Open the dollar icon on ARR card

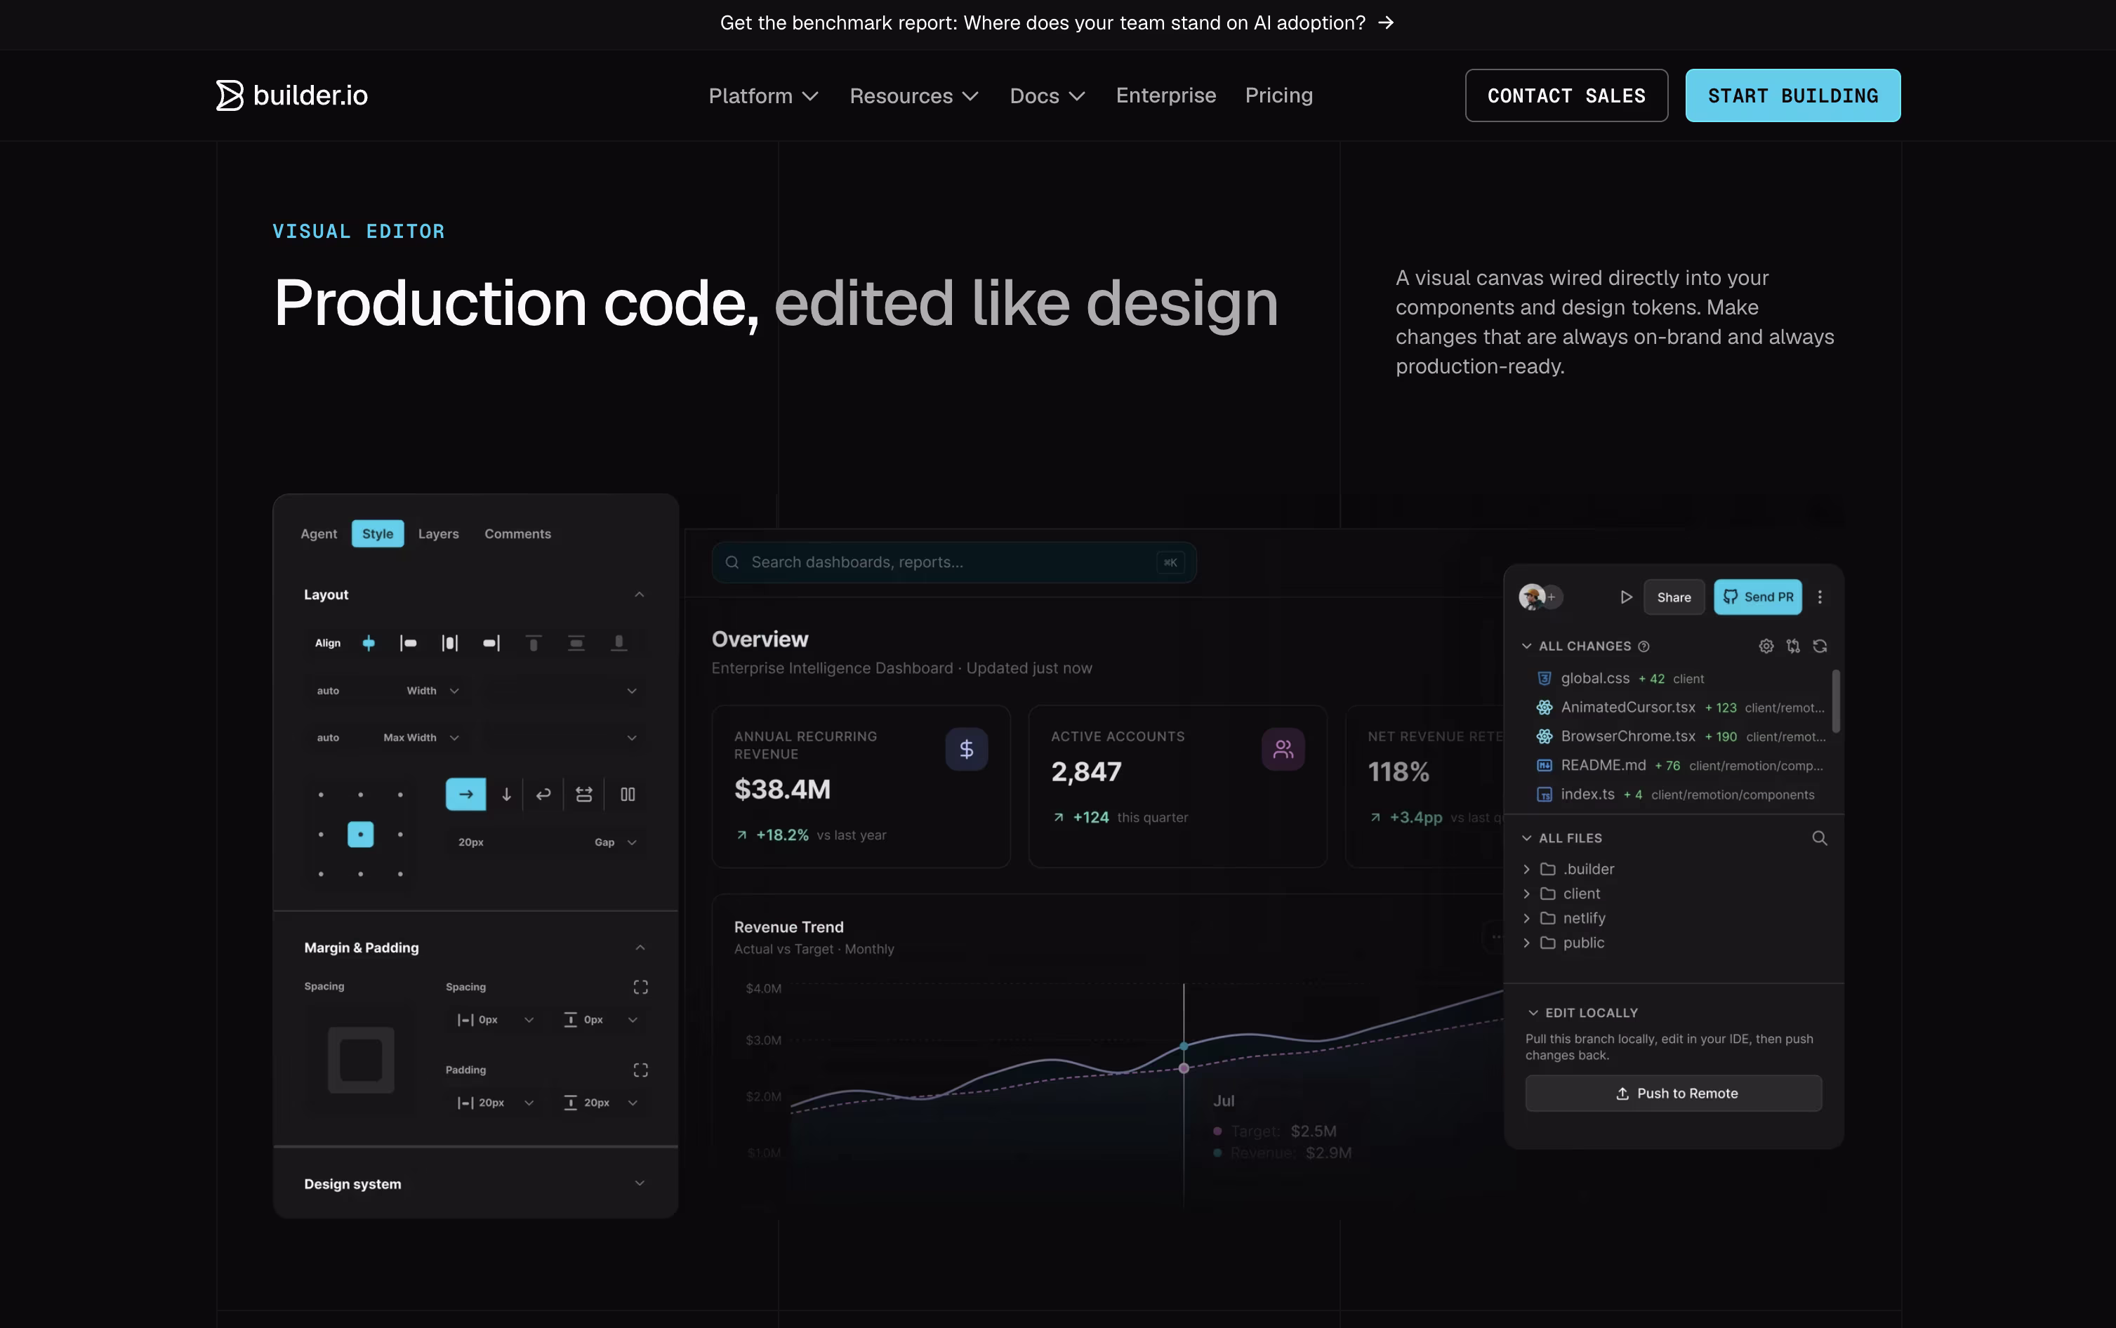point(966,749)
